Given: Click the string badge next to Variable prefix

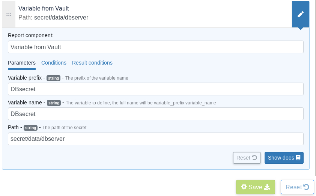Looking at the screenshot, I should (x=53, y=78).
